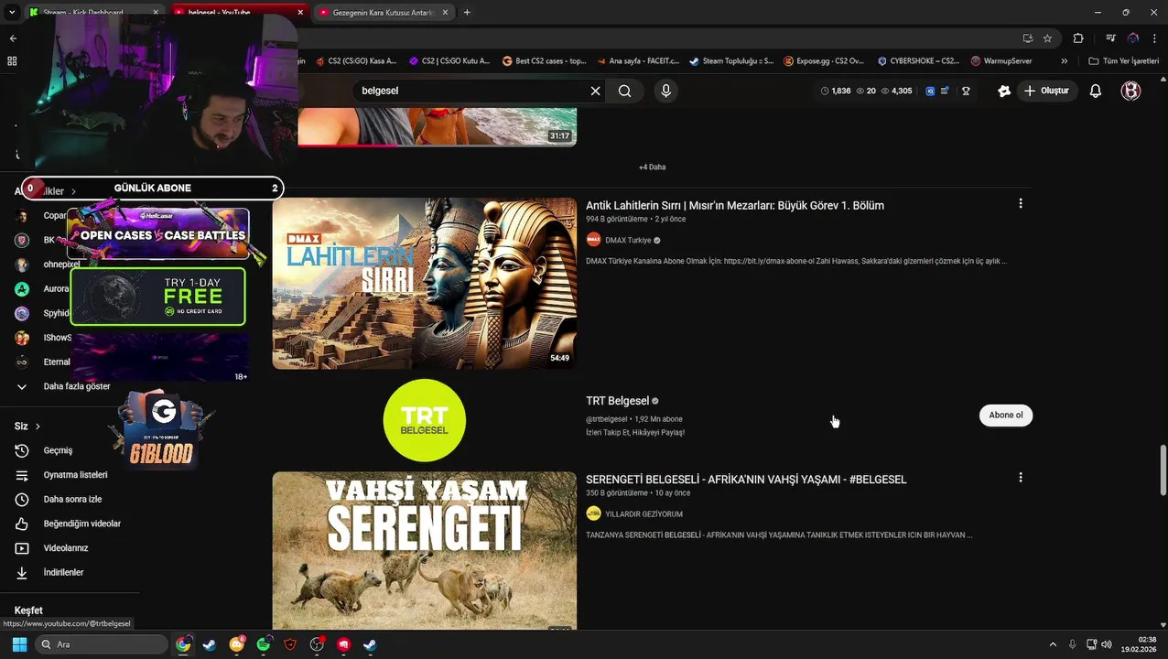1168x659 pixels.
Task: Click the system tray microphone icon
Action: 1072,644
